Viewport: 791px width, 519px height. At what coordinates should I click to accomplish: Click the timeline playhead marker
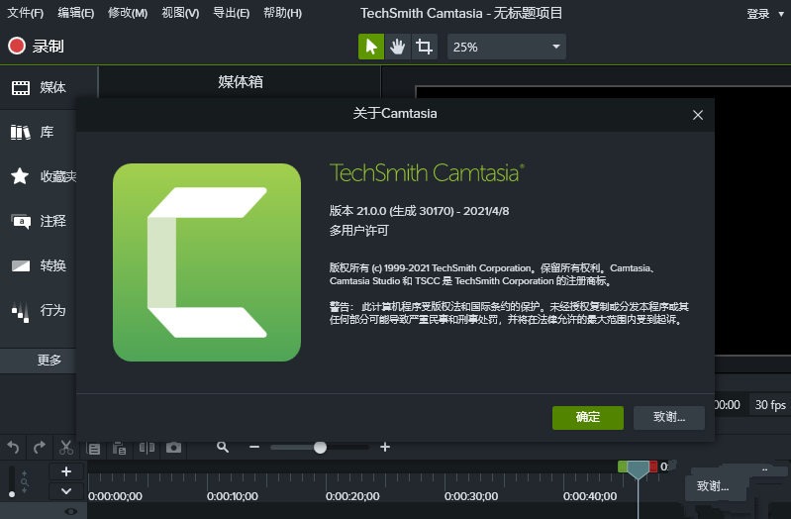[638, 469]
